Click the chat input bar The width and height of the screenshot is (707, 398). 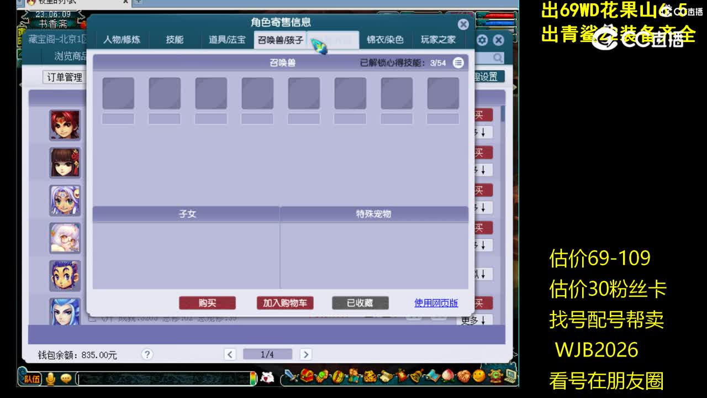[x=166, y=379]
